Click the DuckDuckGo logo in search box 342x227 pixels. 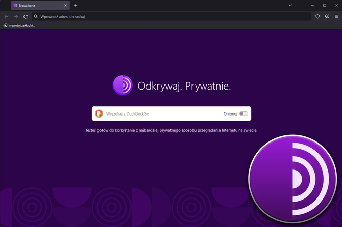pos(99,113)
